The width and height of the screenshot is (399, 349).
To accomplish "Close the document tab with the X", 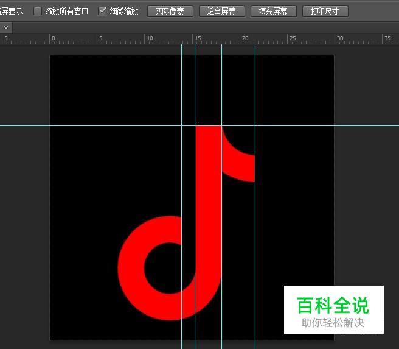I will pos(6,27).
